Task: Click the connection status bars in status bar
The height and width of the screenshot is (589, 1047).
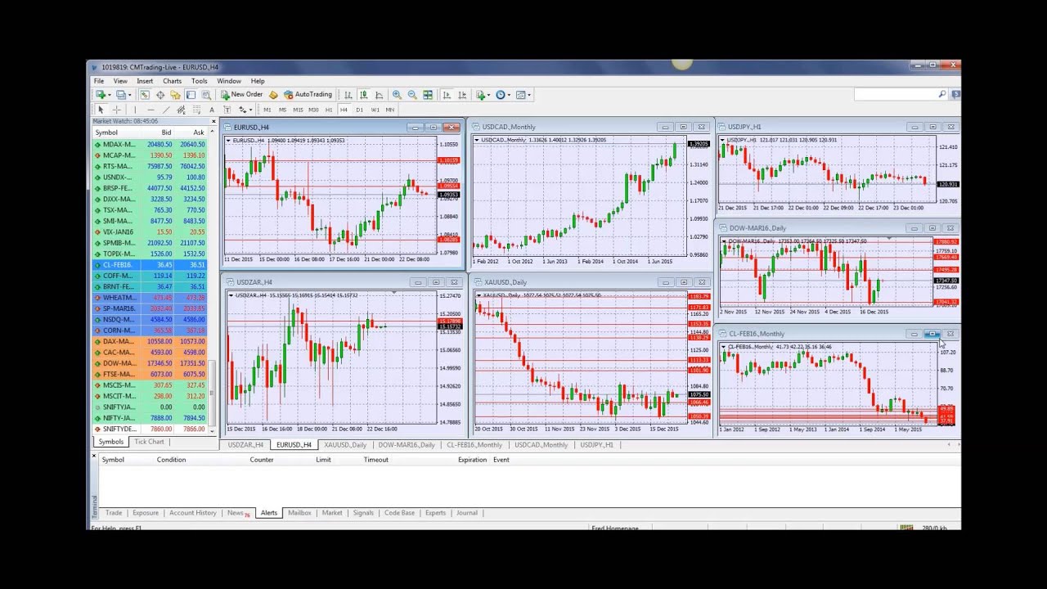Action: 906,528
